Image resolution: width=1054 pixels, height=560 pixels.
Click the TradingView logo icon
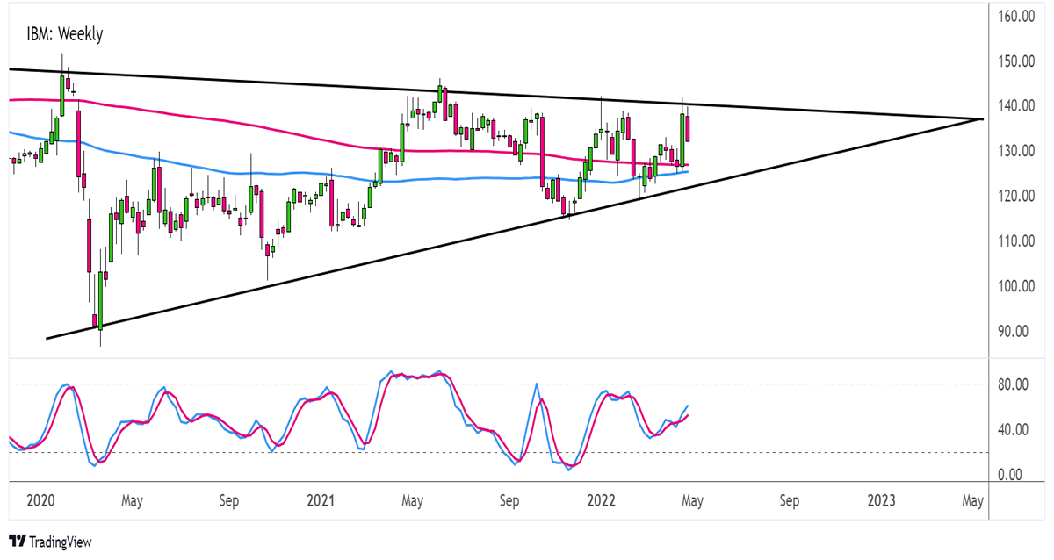[18, 542]
